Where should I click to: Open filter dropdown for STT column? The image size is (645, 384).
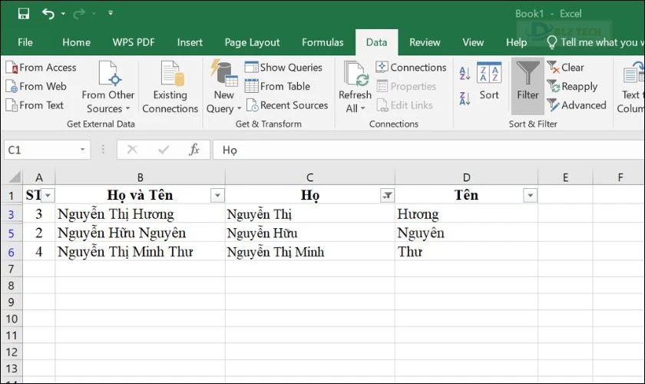pos(48,196)
